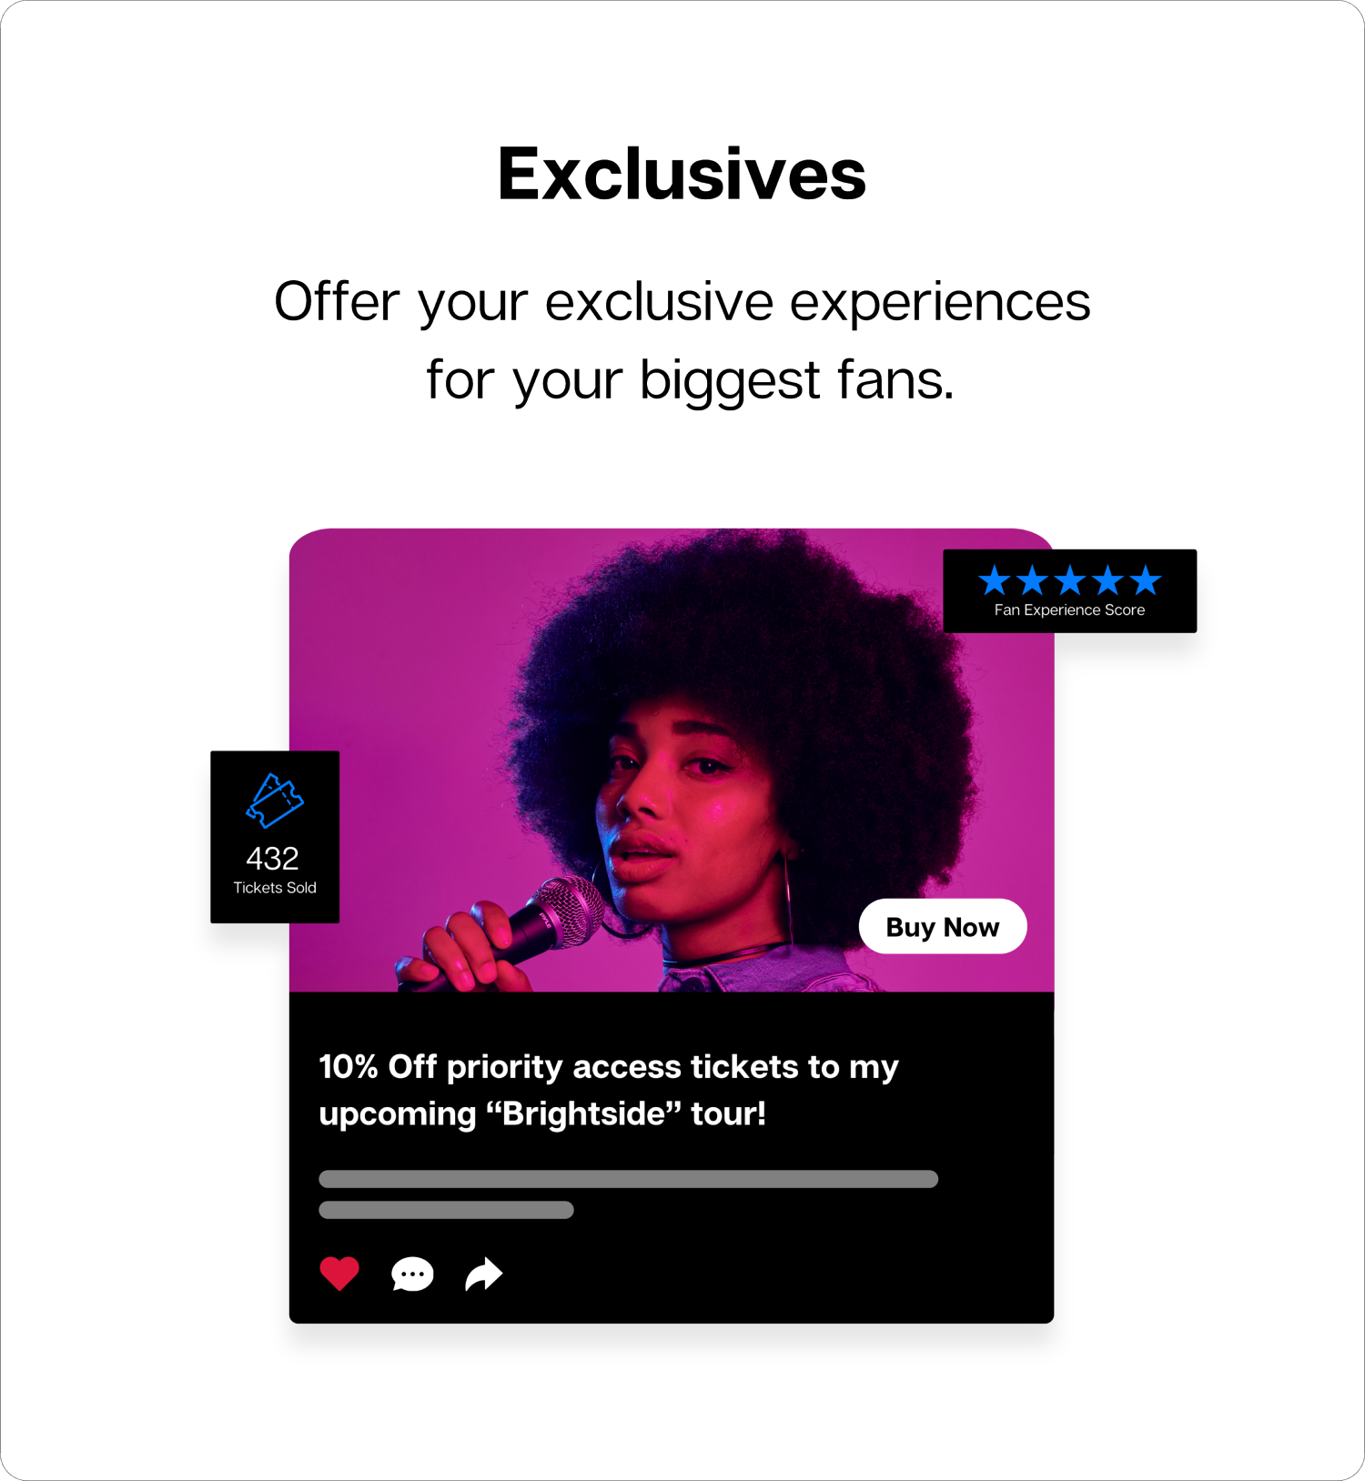Select the first blue star

tap(995, 579)
